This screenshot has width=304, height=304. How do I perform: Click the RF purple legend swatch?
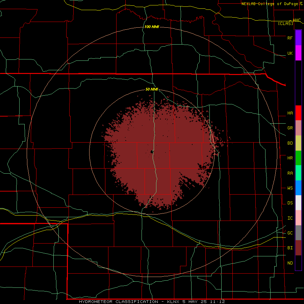tap(298, 38)
